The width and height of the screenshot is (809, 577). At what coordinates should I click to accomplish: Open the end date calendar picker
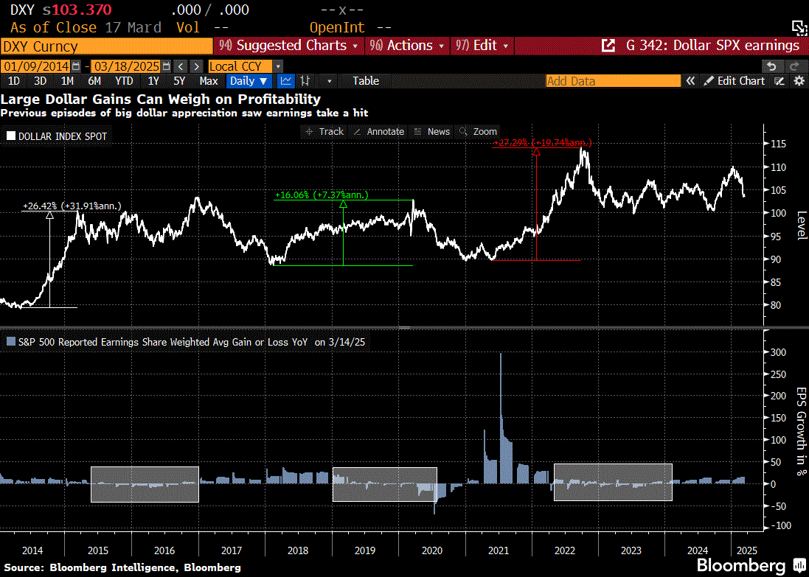pyautogui.click(x=166, y=66)
